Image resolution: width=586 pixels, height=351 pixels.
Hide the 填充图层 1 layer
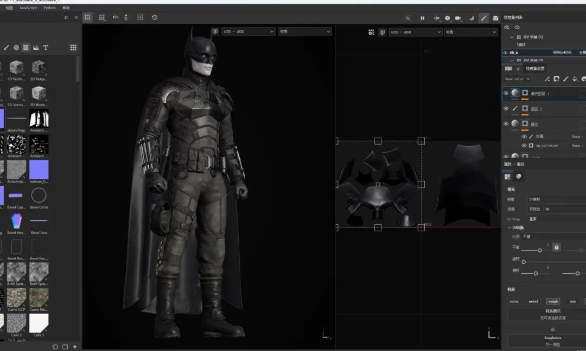click(506, 93)
